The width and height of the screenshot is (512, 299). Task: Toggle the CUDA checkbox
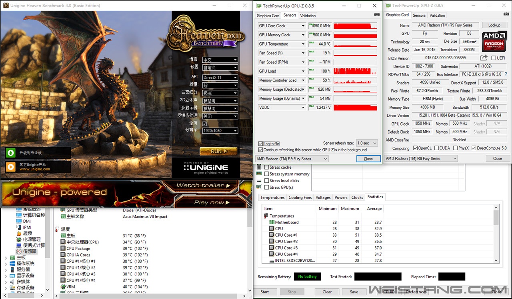tap(436, 148)
